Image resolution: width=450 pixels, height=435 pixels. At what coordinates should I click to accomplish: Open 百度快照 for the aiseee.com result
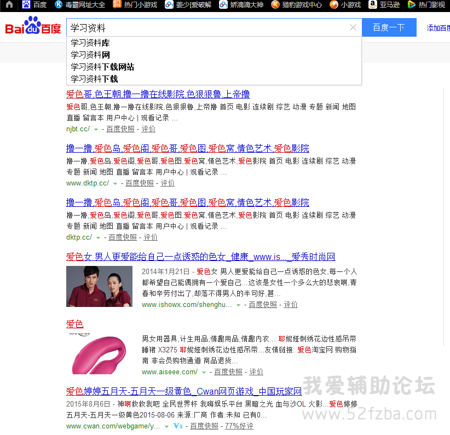click(228, 372)
